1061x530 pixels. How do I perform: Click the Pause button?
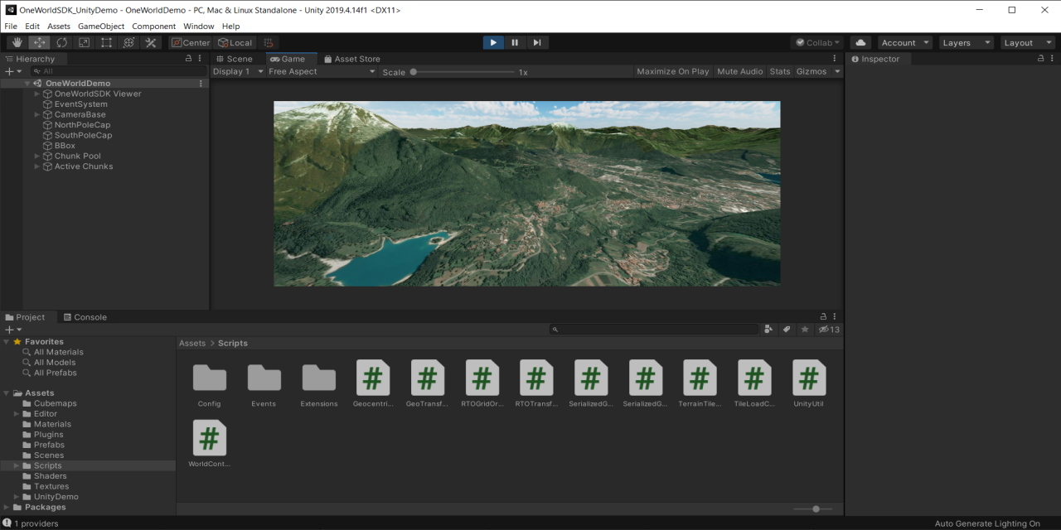click(x=515, y=42)
